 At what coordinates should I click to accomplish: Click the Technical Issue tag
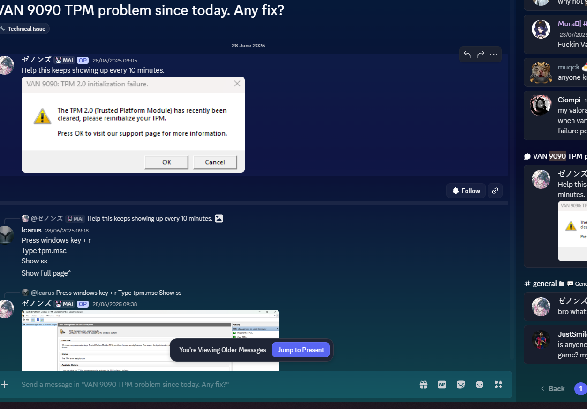tap(23, 29)
